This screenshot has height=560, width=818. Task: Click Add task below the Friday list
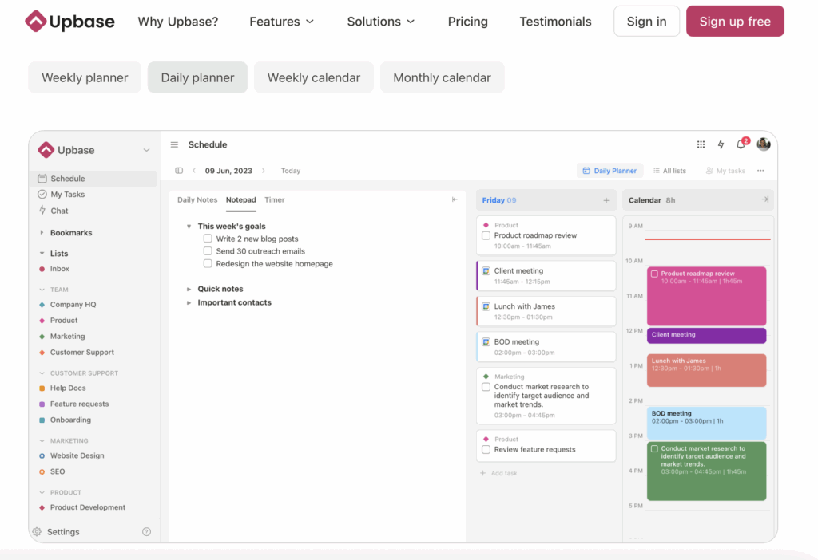pos(498,473)
